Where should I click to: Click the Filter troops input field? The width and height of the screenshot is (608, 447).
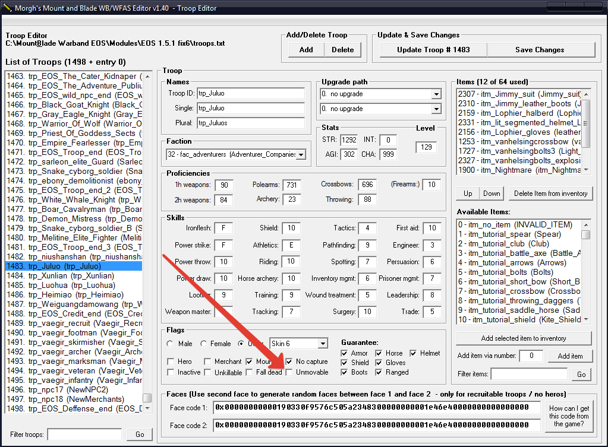[84, 435]
